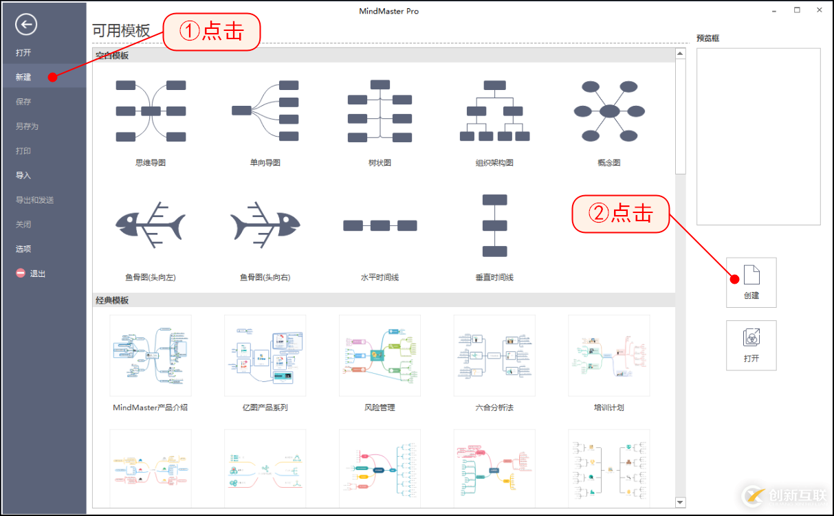Go back using the circled arrow icon
The width and height of the screenshot is (834, 516).
[x=26, y=25]
